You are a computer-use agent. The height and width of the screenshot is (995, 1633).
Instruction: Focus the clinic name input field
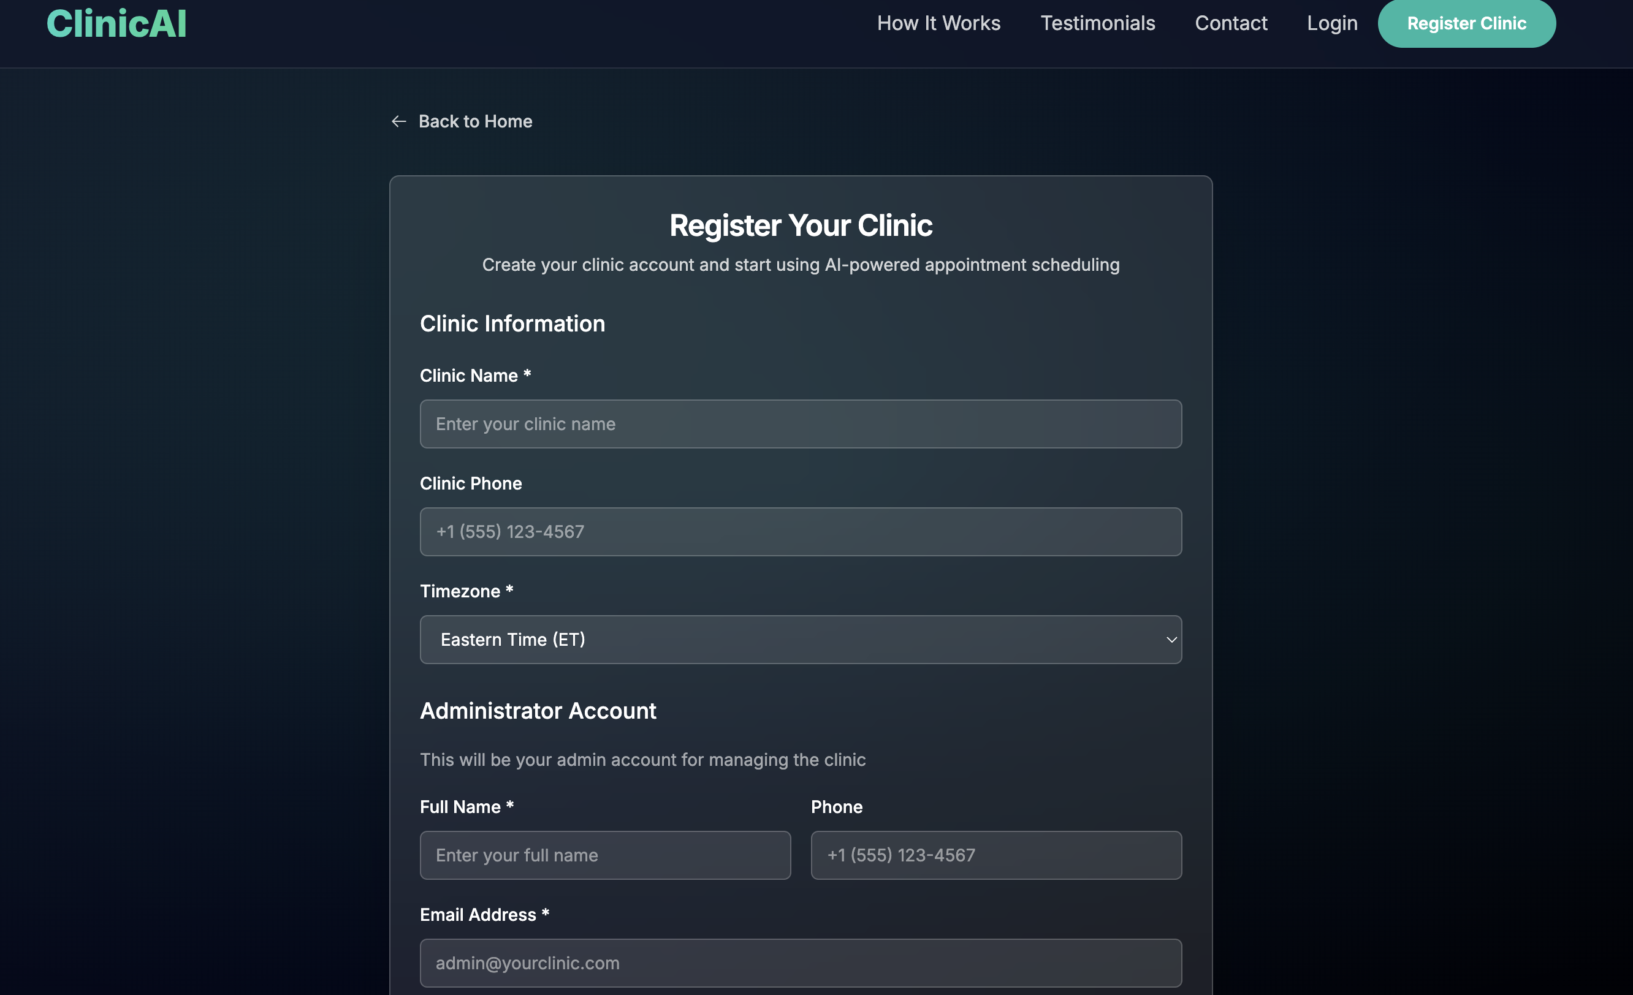click(800, 424)
